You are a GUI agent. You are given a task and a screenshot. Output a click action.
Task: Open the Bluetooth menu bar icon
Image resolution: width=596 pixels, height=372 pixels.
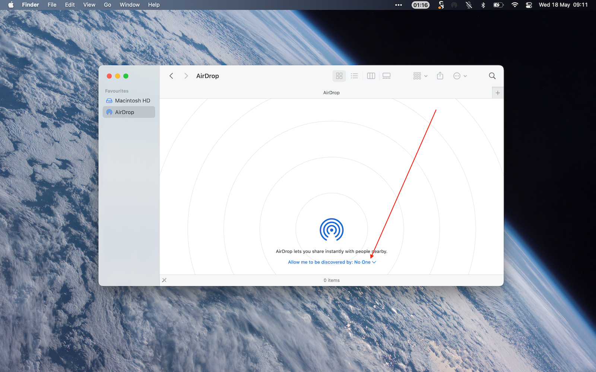pyautogui.click(x=483, y=5)
